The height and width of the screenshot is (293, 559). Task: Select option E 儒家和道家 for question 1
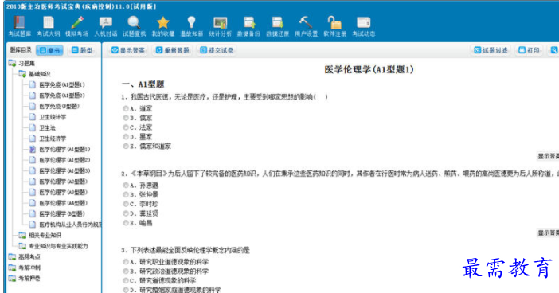tap(126, 146)
